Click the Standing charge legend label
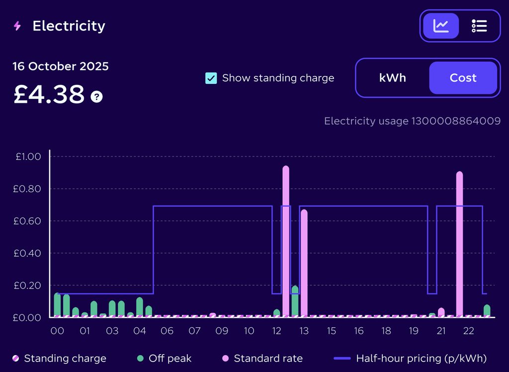Image resolution: width=509 pixels, height=372 pixels. [x=65, y=359]
